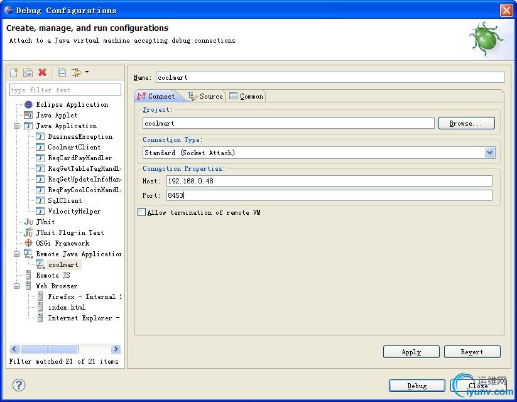
Task: Open the Connection Type dropdown
Action: pyautogui.click(x=489, y=153)
